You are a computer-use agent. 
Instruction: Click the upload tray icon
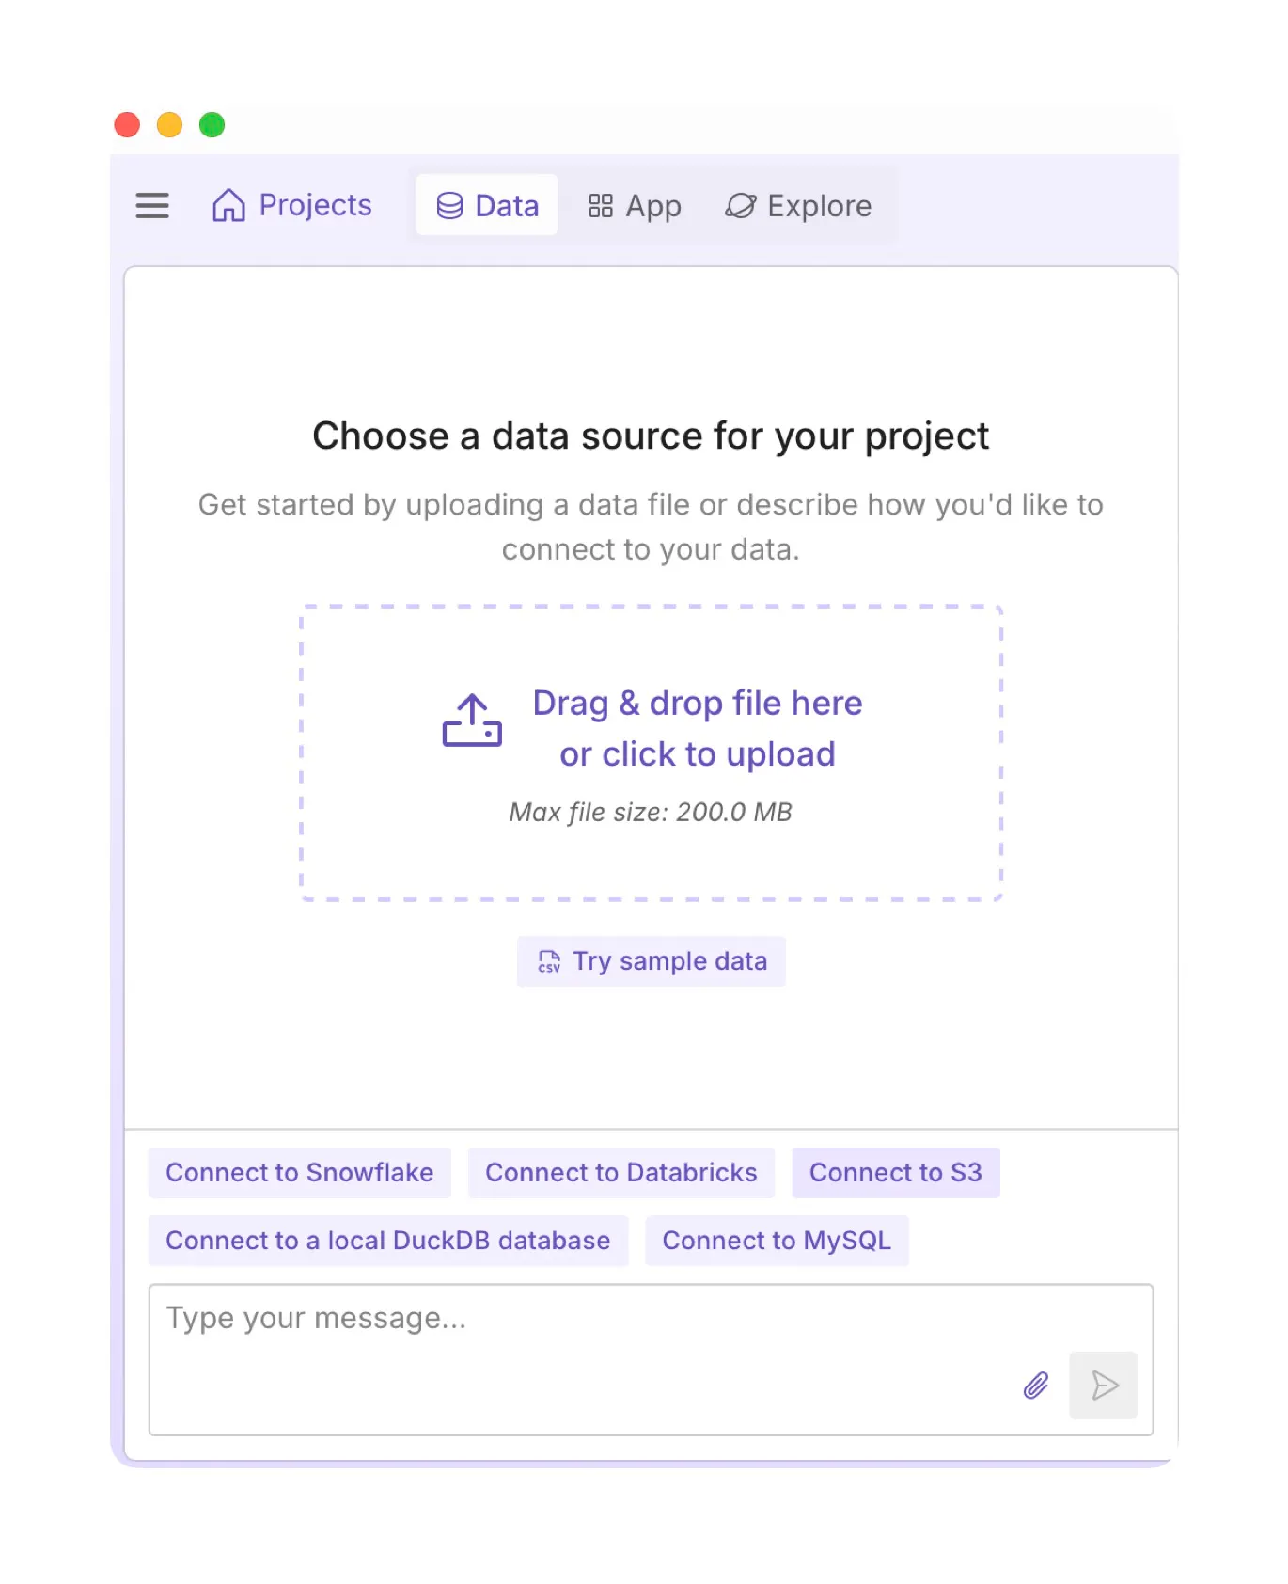[472, 721]
